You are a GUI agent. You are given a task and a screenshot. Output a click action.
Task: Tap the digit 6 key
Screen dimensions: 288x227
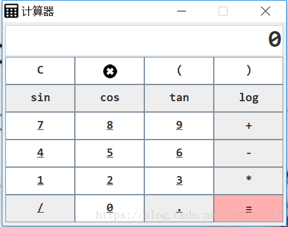(x=179, y=153)
